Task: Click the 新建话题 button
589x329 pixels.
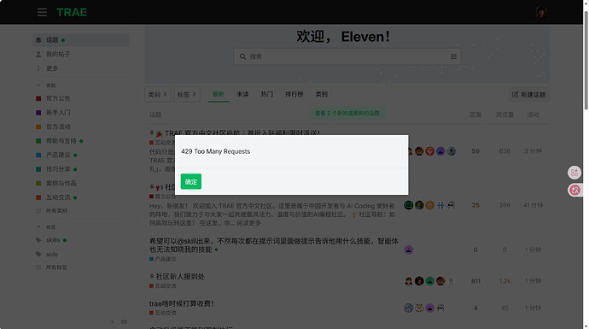Action: [x=528, y=94]
